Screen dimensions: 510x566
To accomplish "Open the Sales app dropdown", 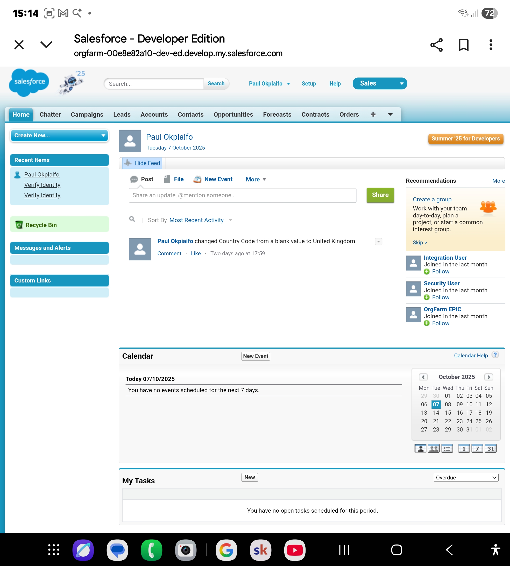I will (379, 83).
